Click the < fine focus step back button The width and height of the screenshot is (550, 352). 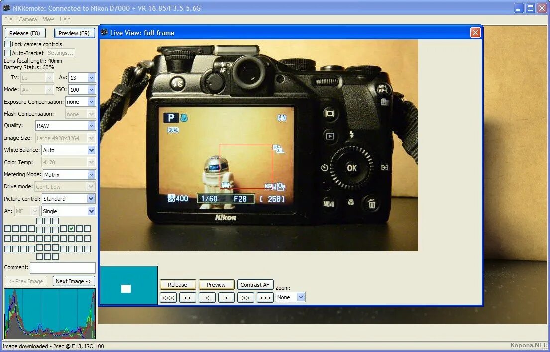[x=207, y=297]
